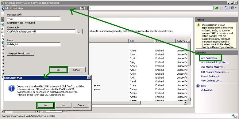Open Request Restrictions settings
Viewport: 239px width, 119px height.
point(21,53)
